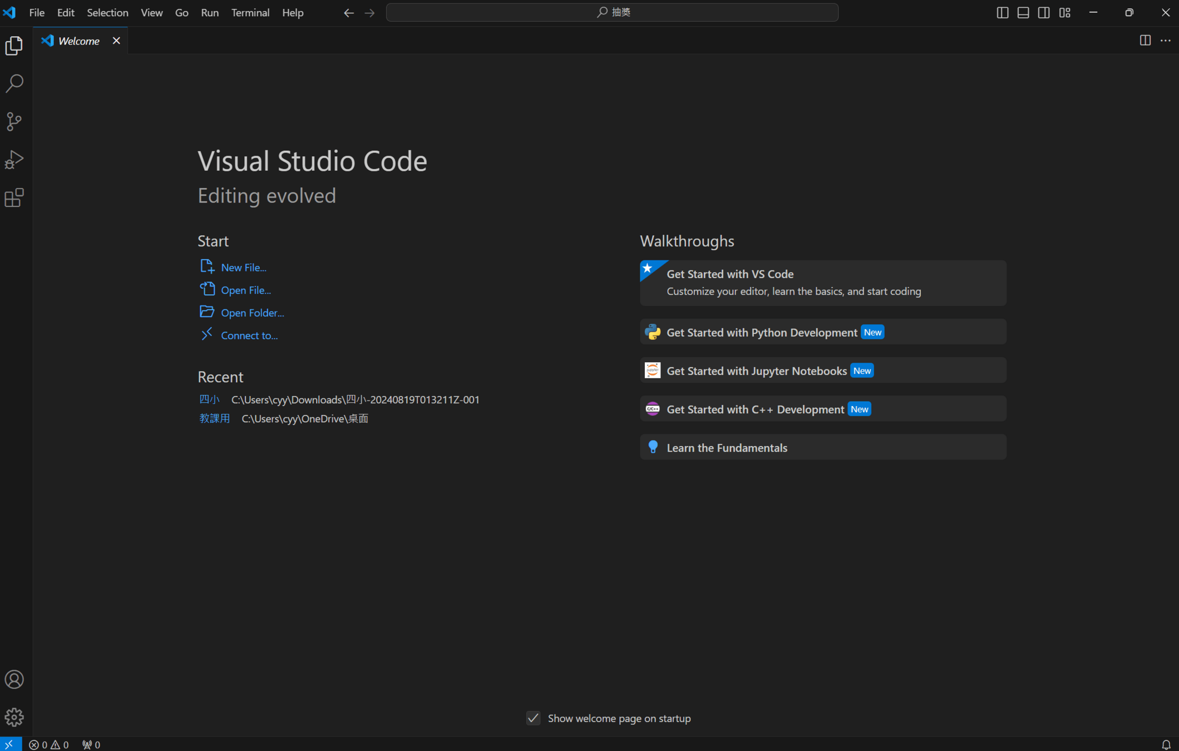Open the Terminal menu
The width and height of the screenshot is (1179, 751).
[250, 12]
